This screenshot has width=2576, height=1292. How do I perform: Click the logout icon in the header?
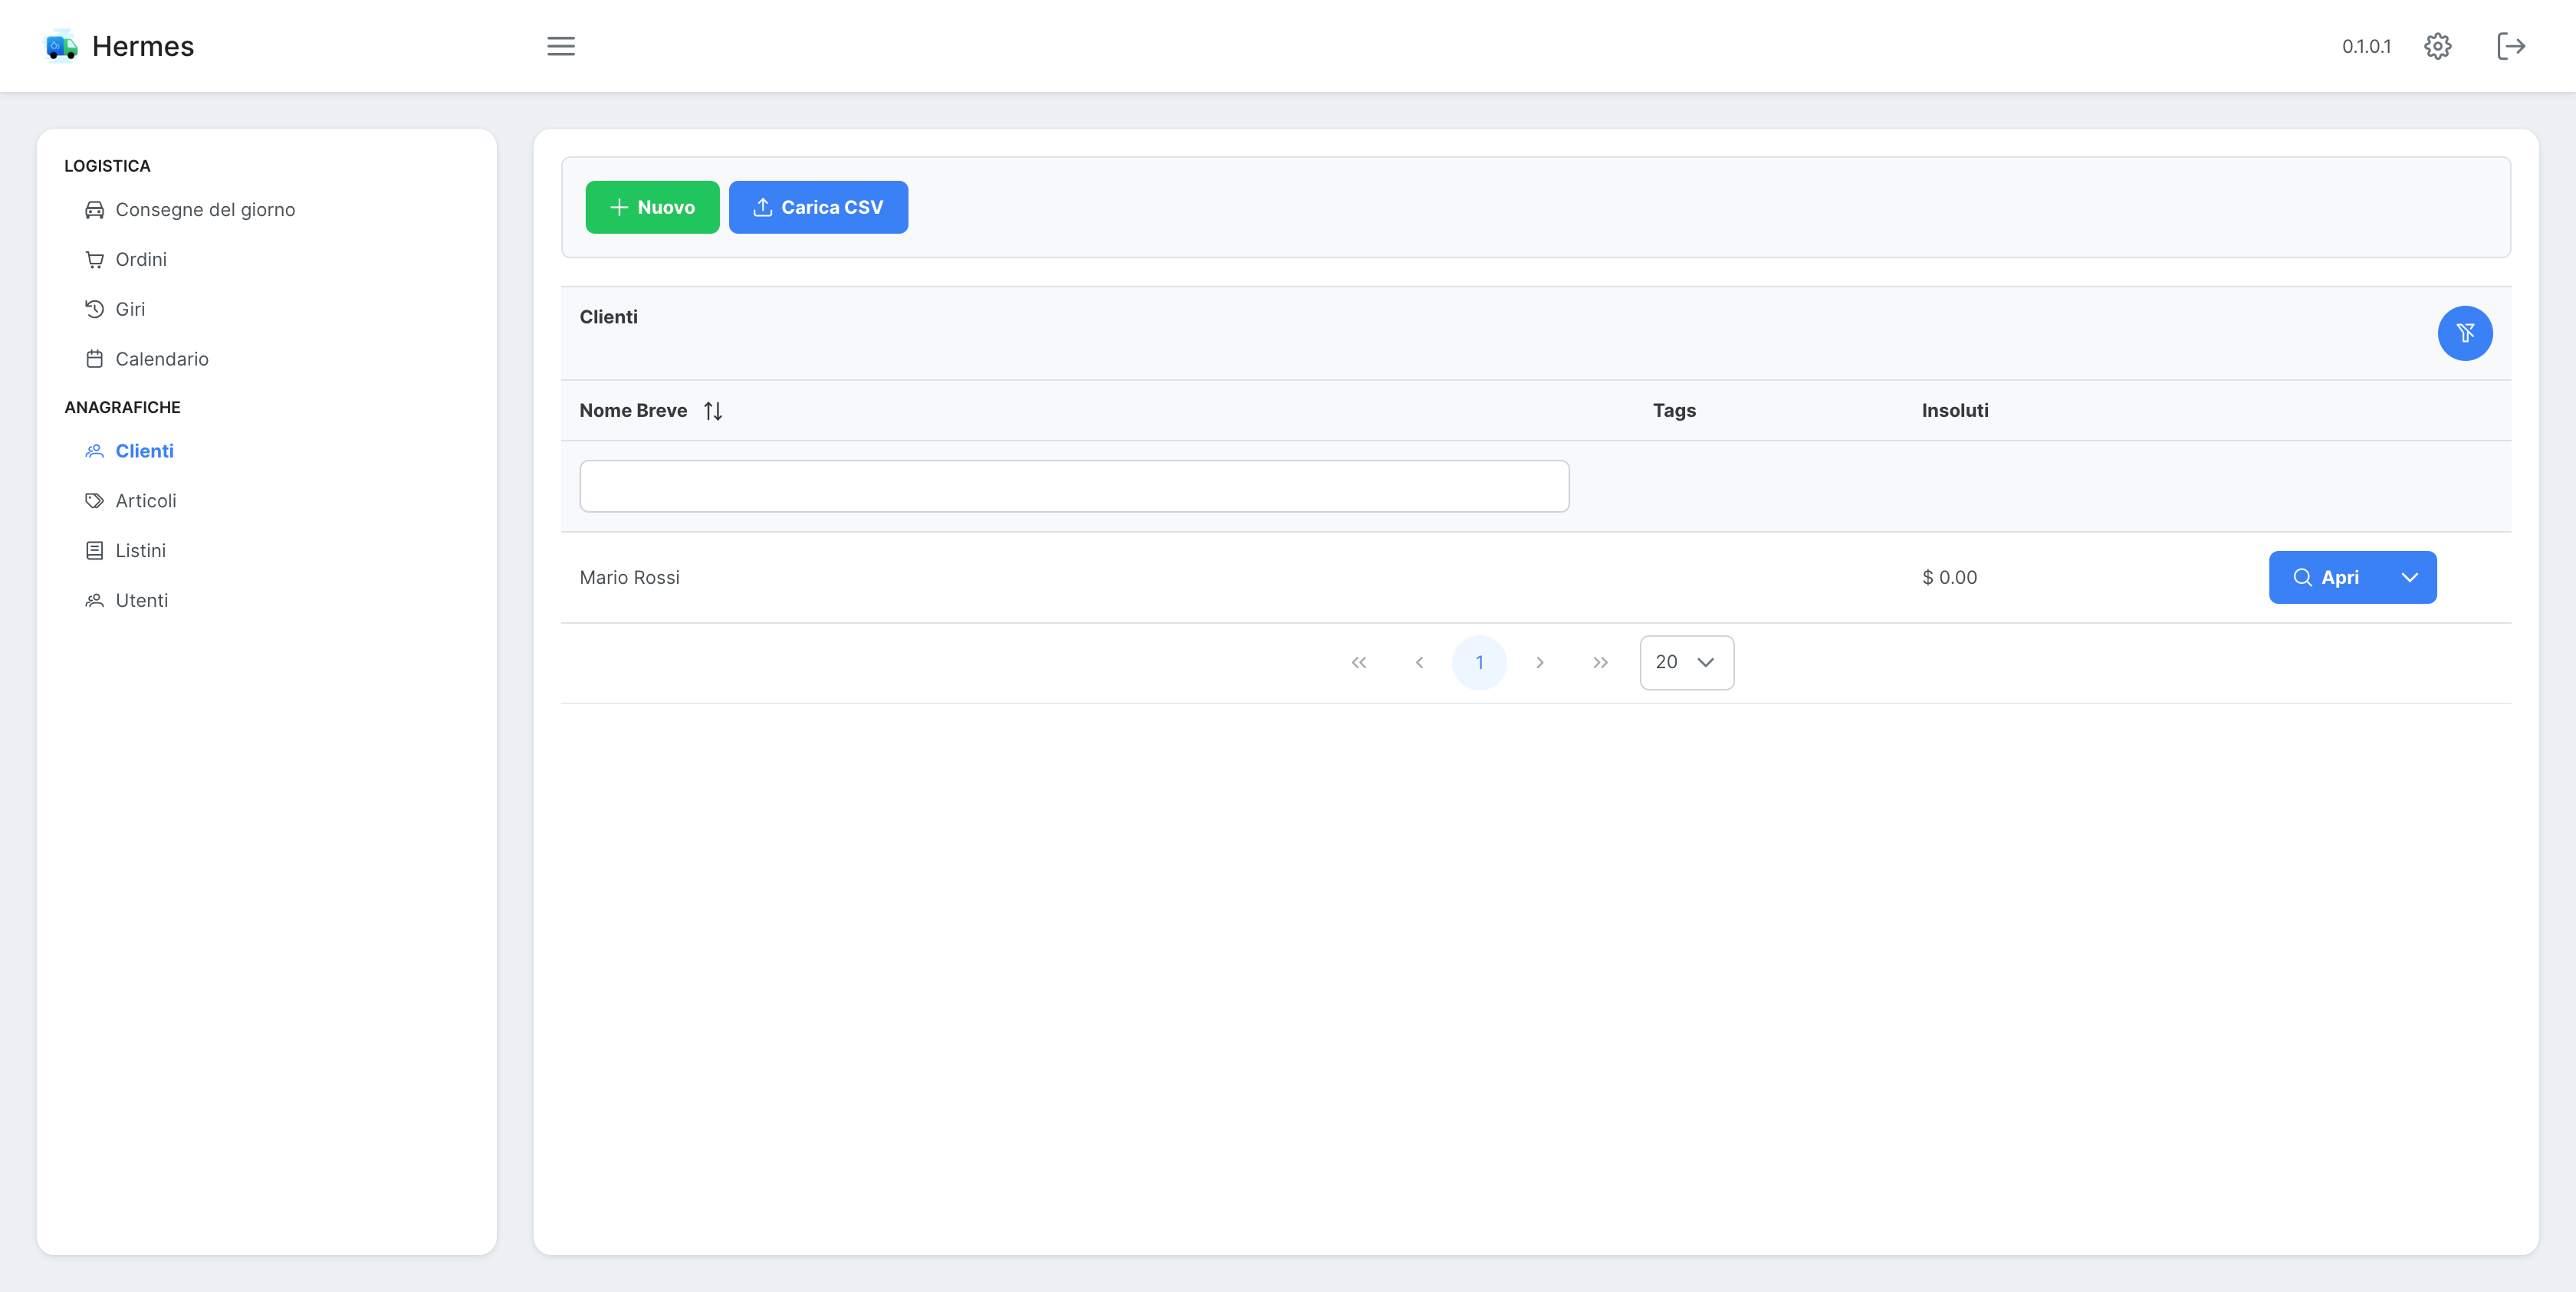[2511, 46]
